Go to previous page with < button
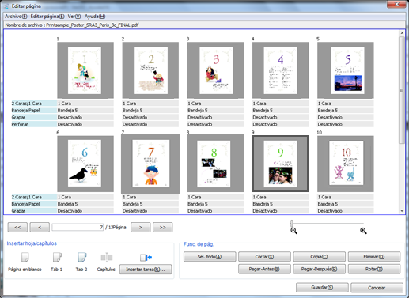Image resolution: width=409 pixels, height=298 pixels. tap(40, 228)
